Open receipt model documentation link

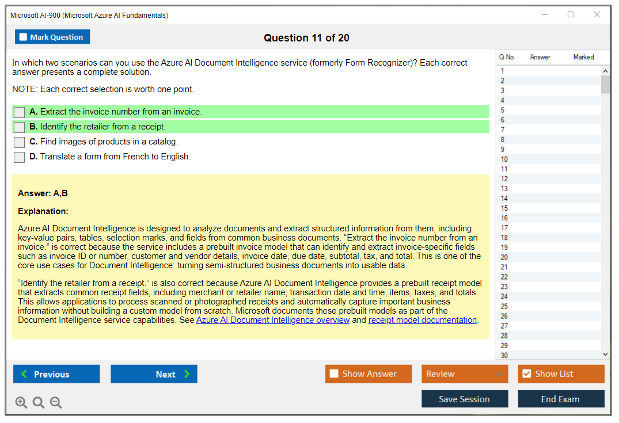[423, 320]
